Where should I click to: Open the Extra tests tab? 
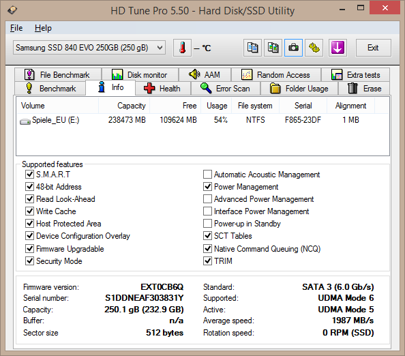(x=356, y=74)
